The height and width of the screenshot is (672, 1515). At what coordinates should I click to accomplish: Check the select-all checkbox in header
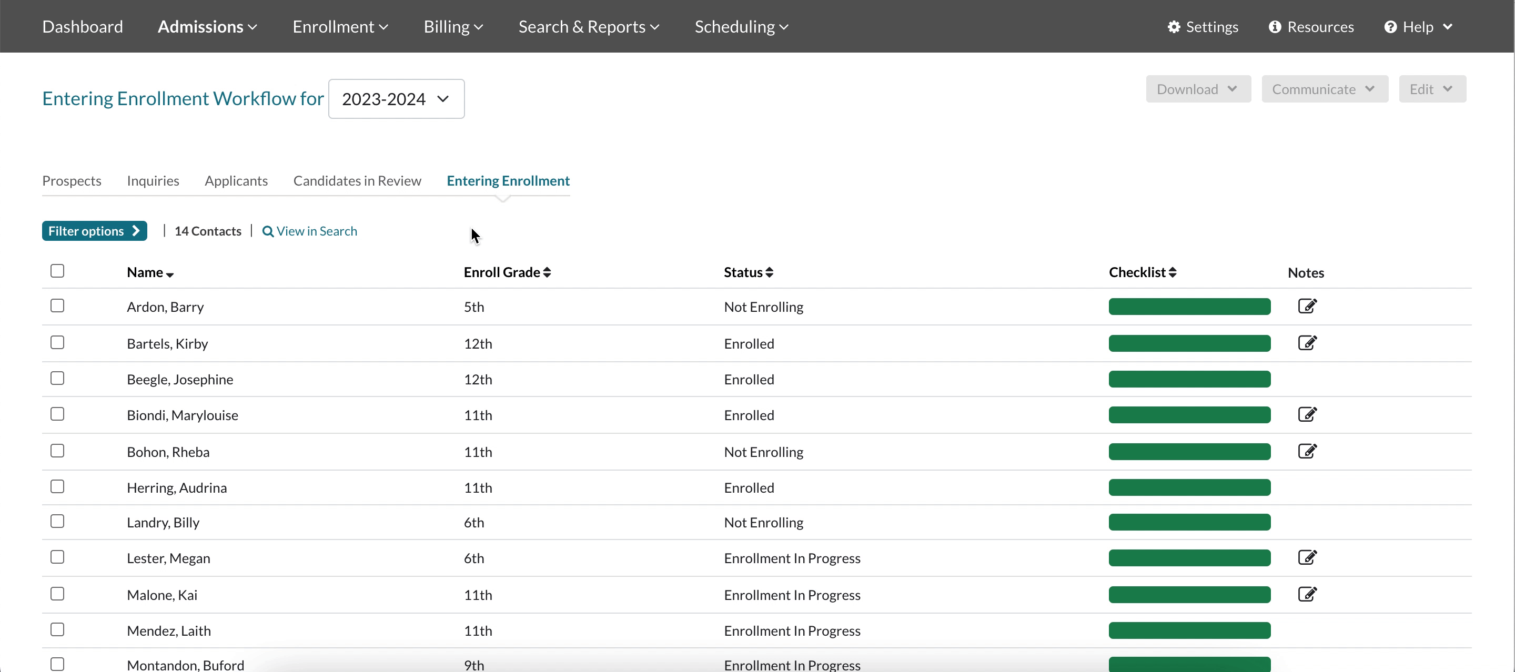pyautogui.click(x=57, y=271)
